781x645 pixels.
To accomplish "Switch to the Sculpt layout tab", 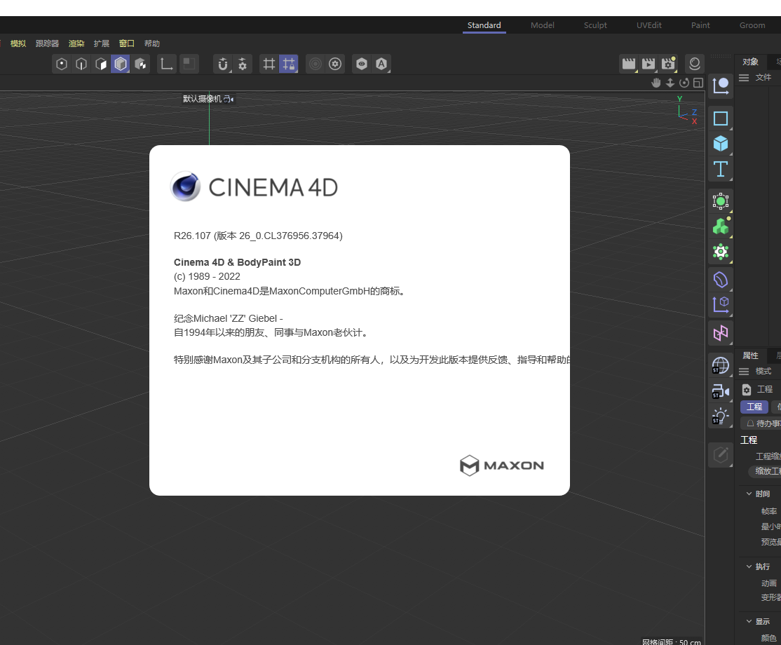I will click(595, 25).
